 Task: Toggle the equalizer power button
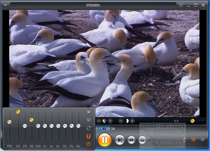88,144
